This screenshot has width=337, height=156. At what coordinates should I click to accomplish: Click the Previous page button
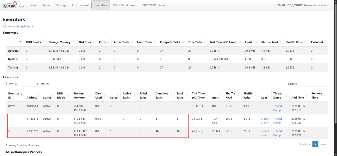coord(305,144)
